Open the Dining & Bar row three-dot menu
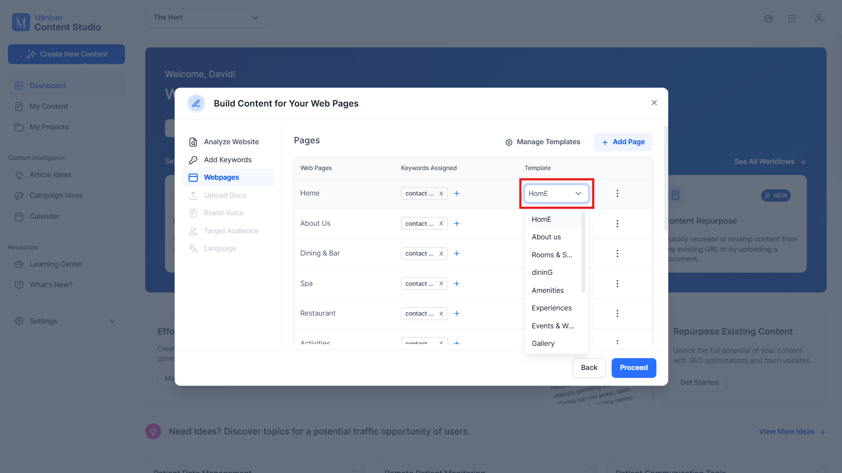 coord(617,253)
